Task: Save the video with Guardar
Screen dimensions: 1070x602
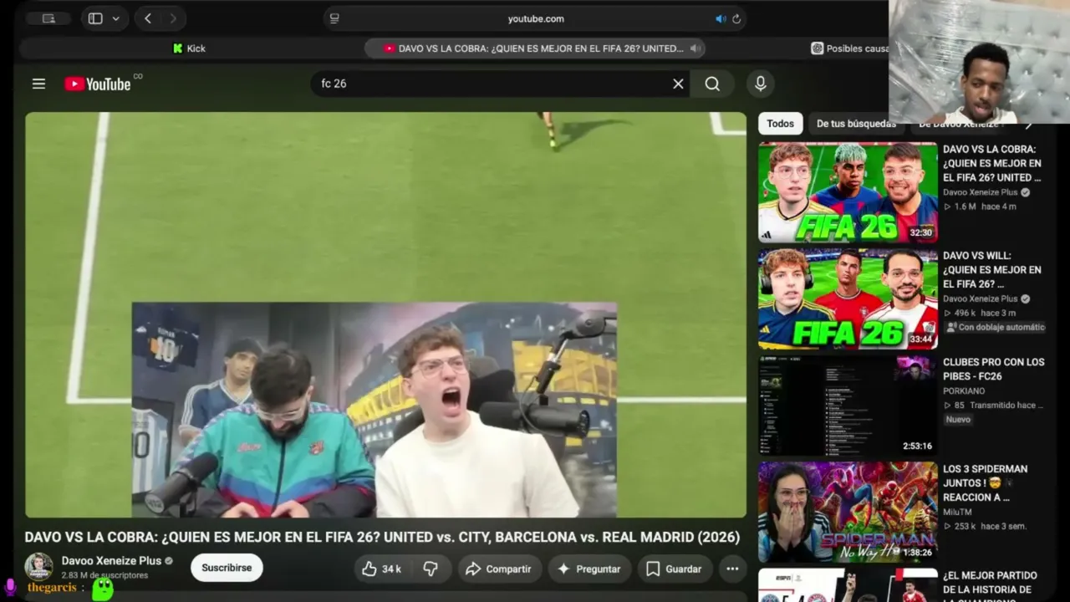Action: coord(675,569)
